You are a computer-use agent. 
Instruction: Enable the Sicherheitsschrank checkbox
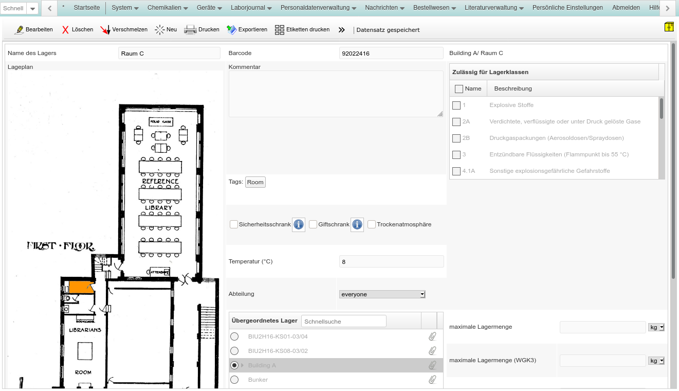pos(234,224)
